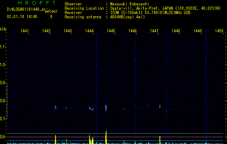
Task: Select the date stamp 02.01.18 14:40
Action: pos(22,17)
